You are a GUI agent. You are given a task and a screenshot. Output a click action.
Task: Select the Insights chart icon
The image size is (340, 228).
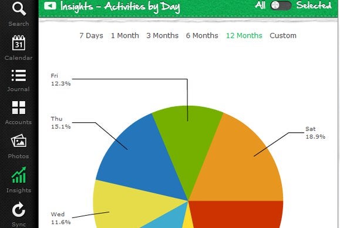[19, 175]
